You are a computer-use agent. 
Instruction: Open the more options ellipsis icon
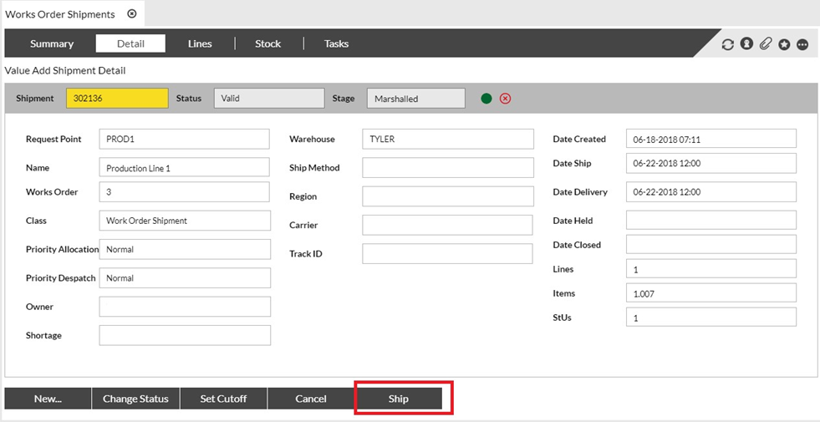[x=802, y=44]
